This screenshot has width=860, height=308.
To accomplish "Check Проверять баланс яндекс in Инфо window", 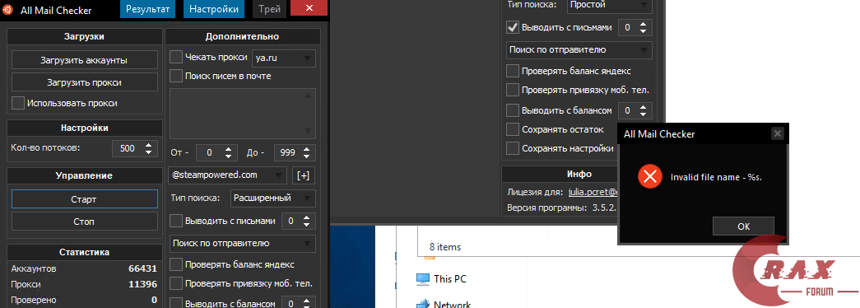I will click(512, 71).
